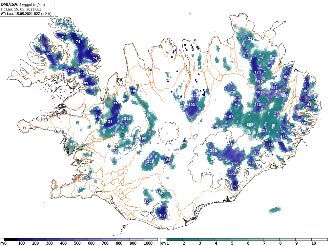
Task: Click the '576' visibility value
Action: click(x=68, y=23)
